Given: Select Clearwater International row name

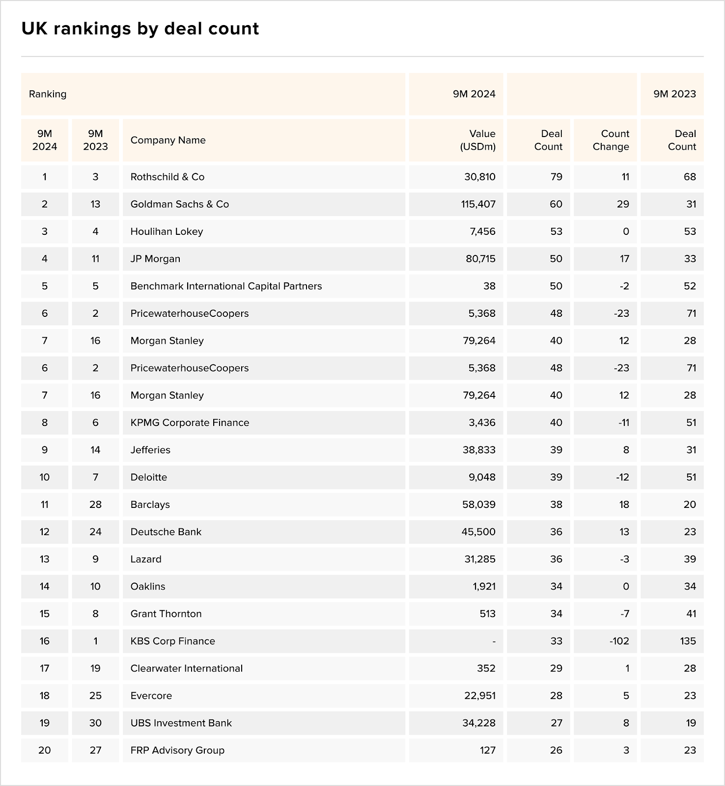Looking at the screenshot, I should (x=187, y=669).
